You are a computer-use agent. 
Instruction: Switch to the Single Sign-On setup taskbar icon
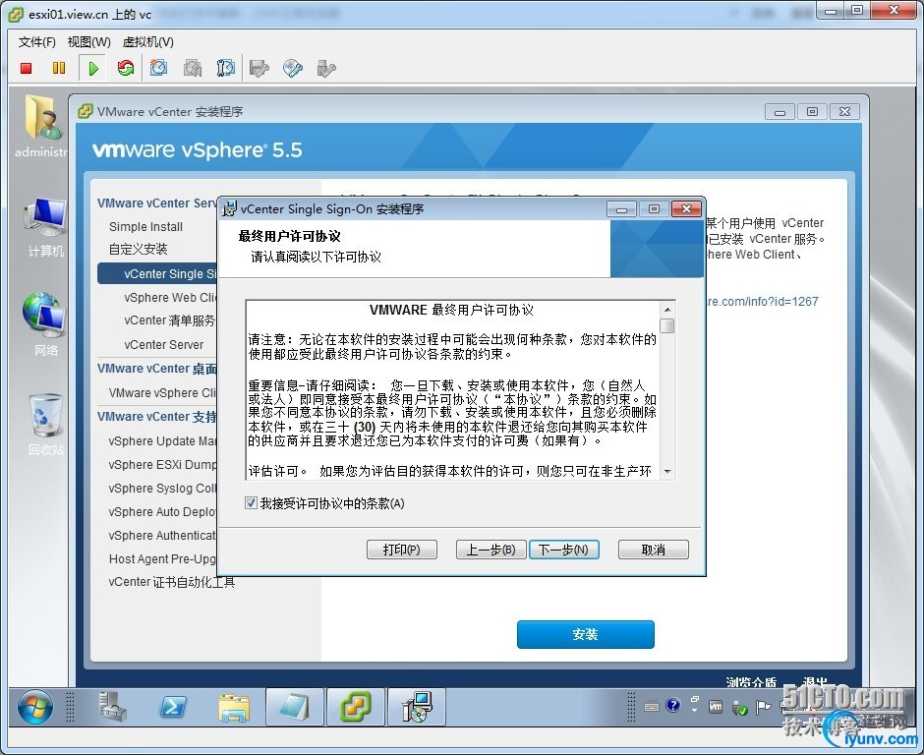click(417, 706)
